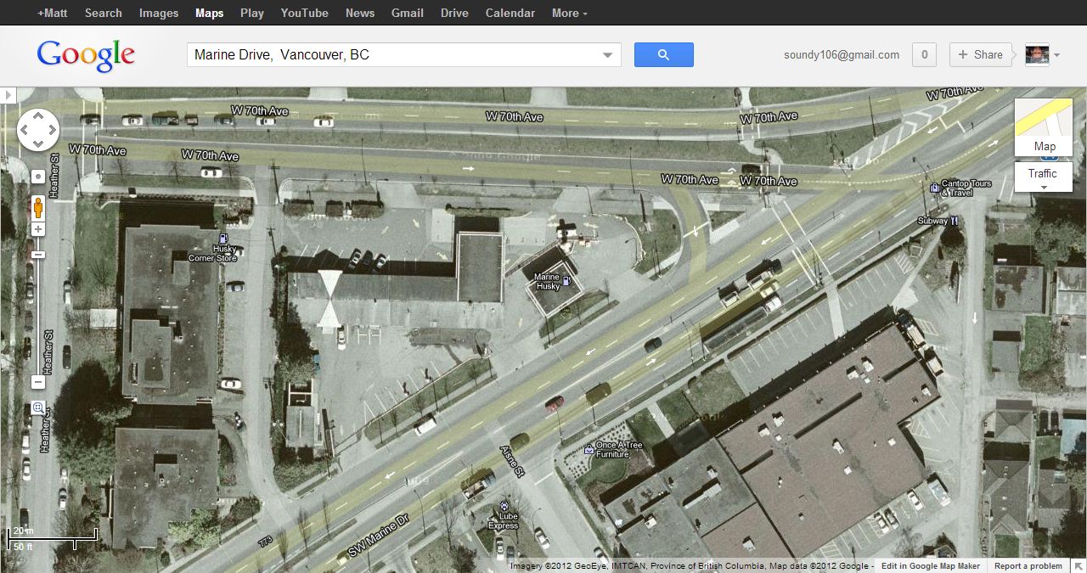Pan the map left with the left arrow
1087x573 pixels.
click(25, 131)
